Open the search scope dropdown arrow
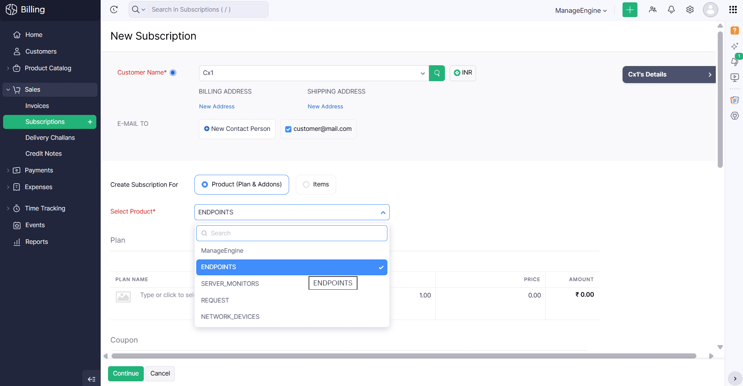The image size is (743, 386). point(143,10)
